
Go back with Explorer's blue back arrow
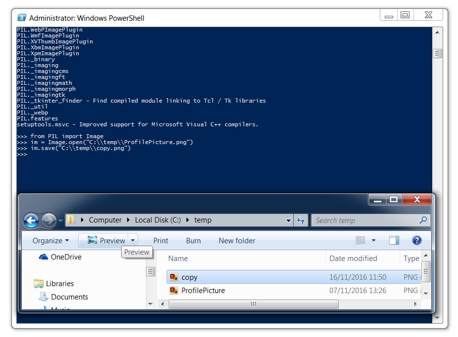pyautogui.click(x=31, y=221)
